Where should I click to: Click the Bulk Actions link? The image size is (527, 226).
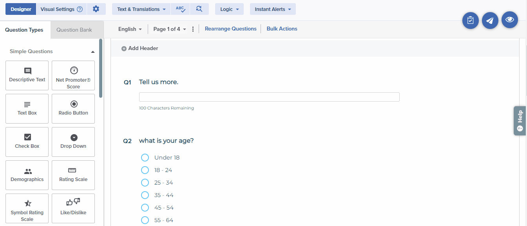coord(282,29)
